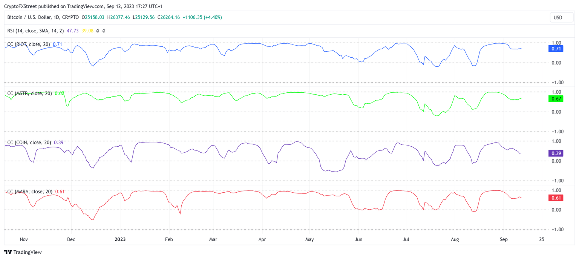
Task: Open the USD currency selector
Action: 562,17
